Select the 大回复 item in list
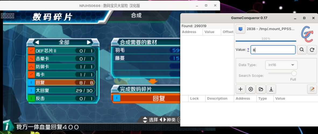Screen dimensions: 318x134 (x=61, y=90)
